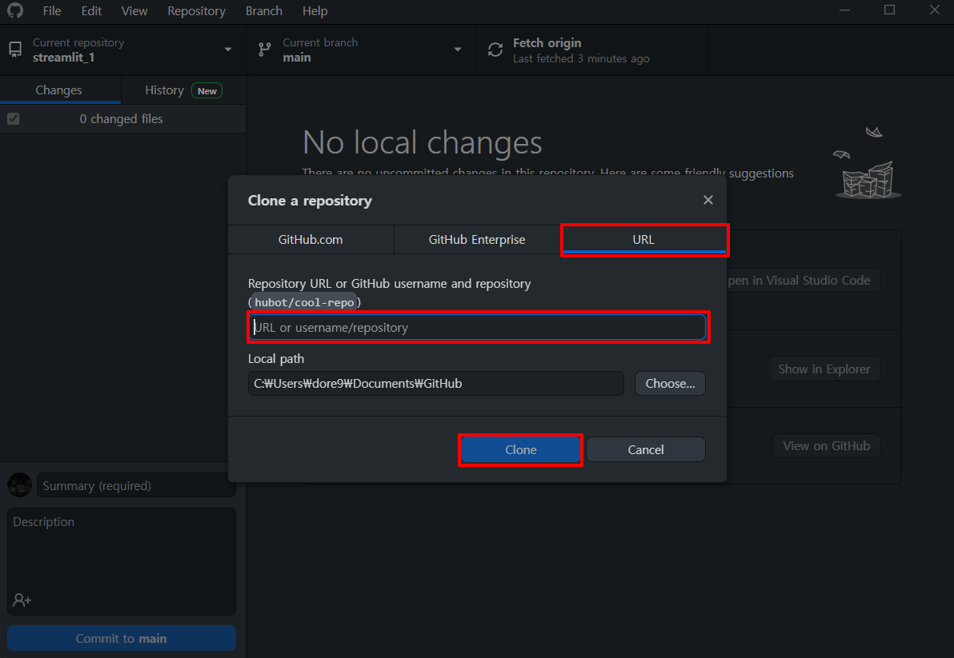Maximize the GitHub Desktop window

[889, 10]
